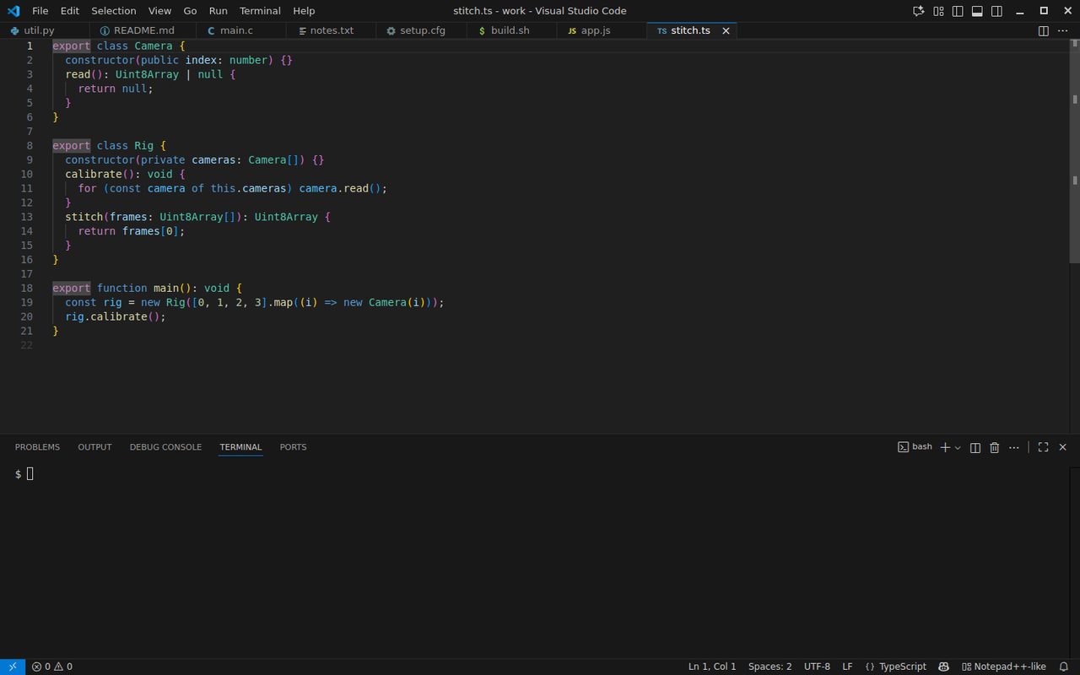Switch to the setup.cfg tab

[x=422, y=30]
